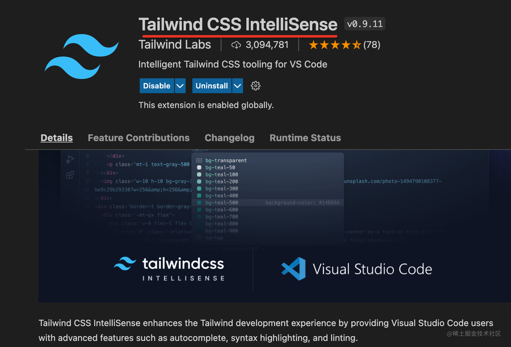511x347 pixels.
Task: Open the Tailwind Labs publisher link
Action: point(175,45)
